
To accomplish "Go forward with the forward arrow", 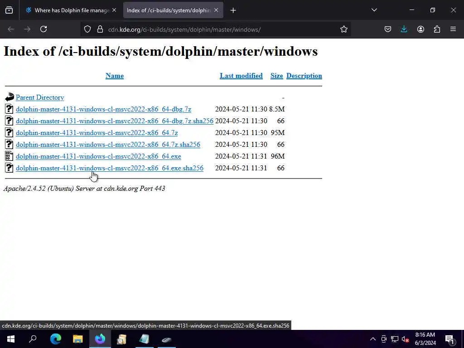I will coord(27,29).
